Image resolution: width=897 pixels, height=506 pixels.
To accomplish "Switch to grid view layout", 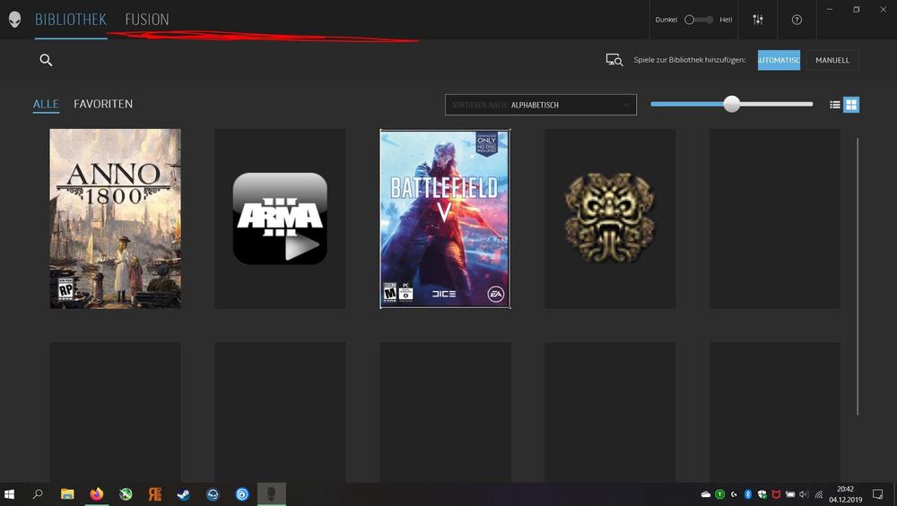I will coord(851,105).
